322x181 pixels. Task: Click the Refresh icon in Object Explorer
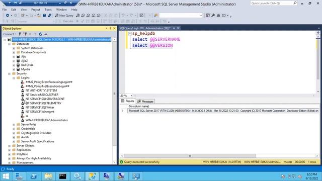40,34
